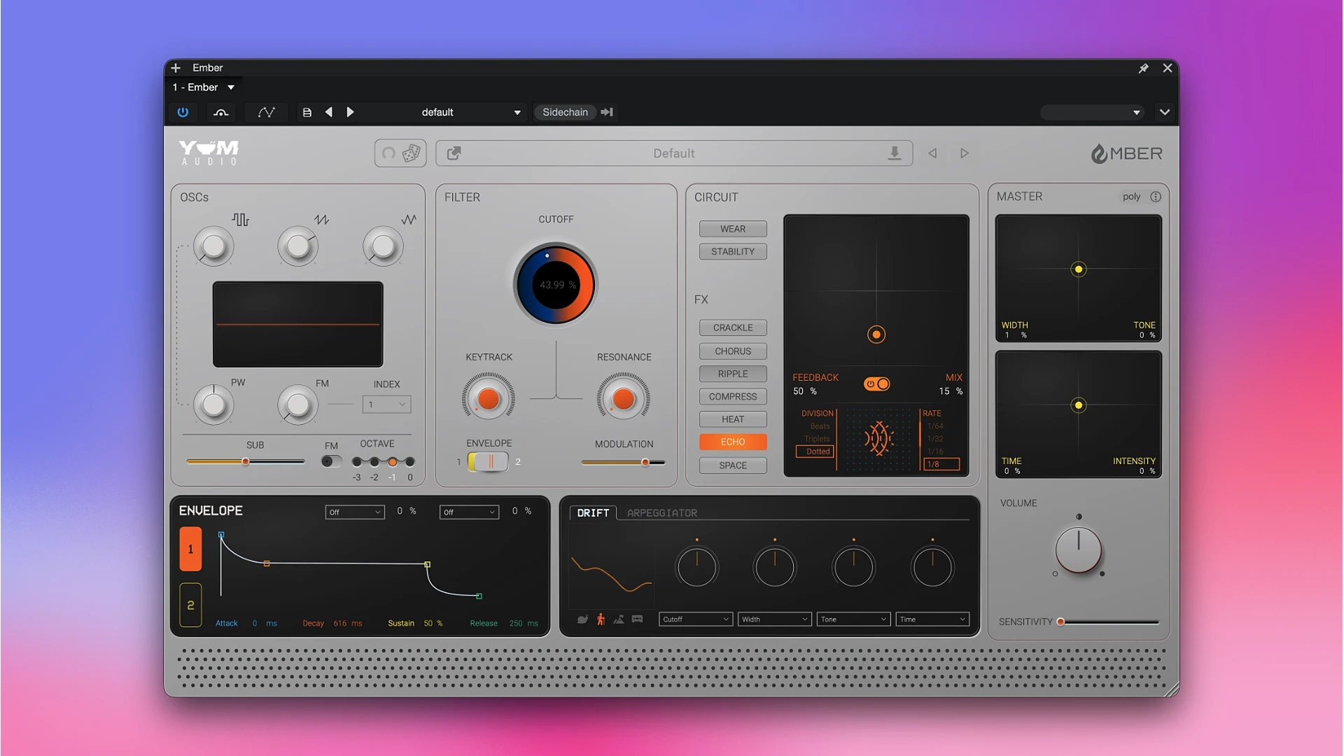1344x756 pixels.
Task: Open the Cutoff drift target dropdown
Action: [695, 619]
